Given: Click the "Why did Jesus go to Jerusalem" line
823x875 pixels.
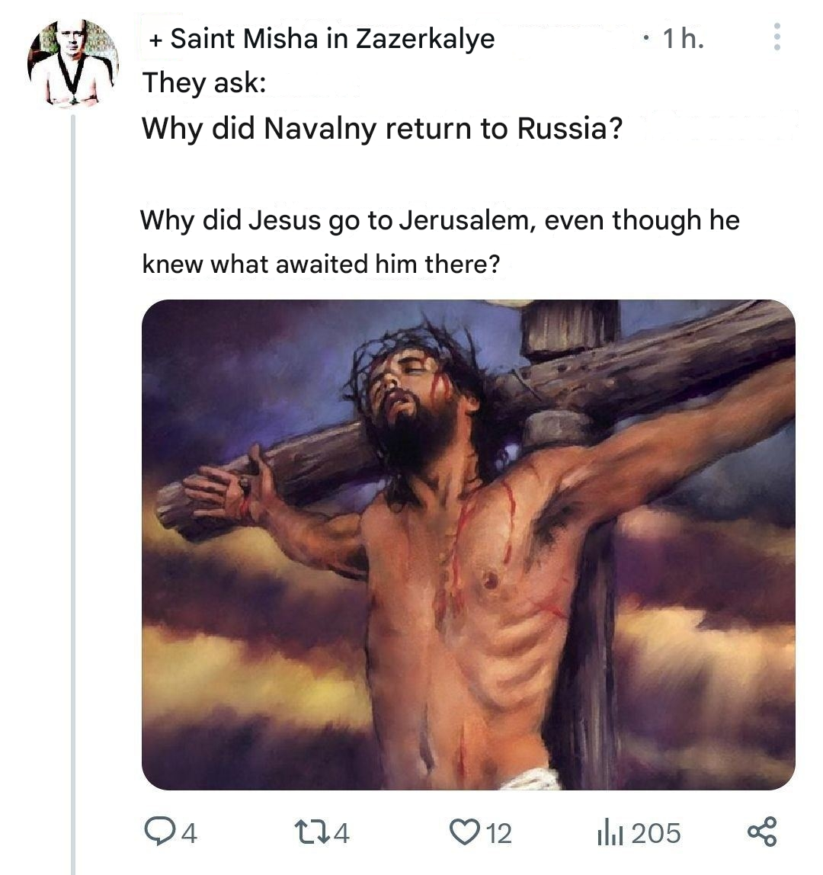Looking at the screenshot, I should (440, 220).
